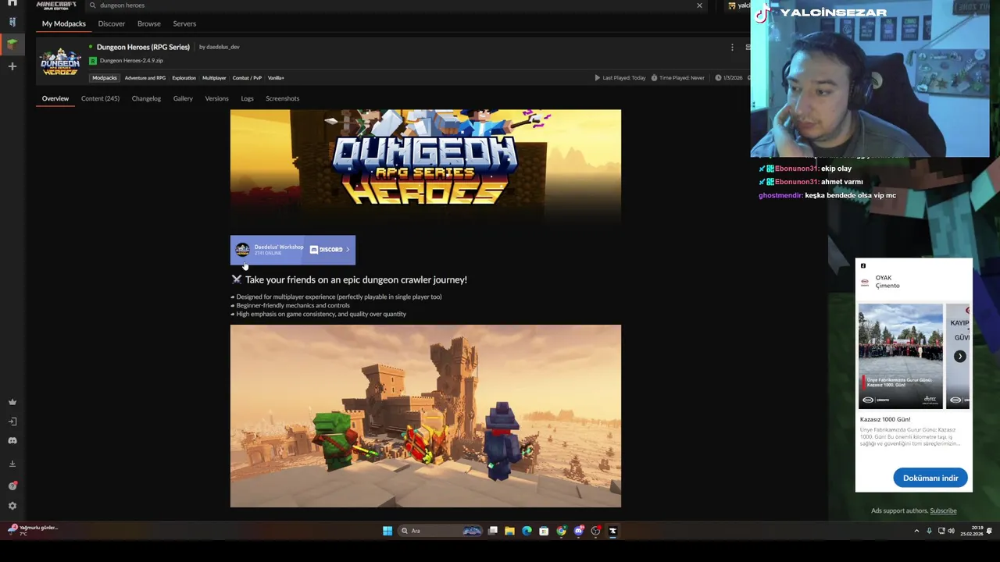Screen dimensions: 1000x562
Task: Open the Logs tab
Action: [x=247, y=98]
